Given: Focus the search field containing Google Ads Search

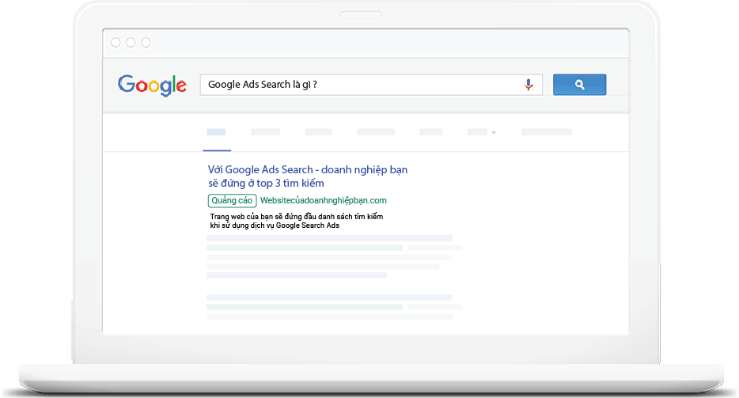Looking at the screenshot, I should 371,85.
